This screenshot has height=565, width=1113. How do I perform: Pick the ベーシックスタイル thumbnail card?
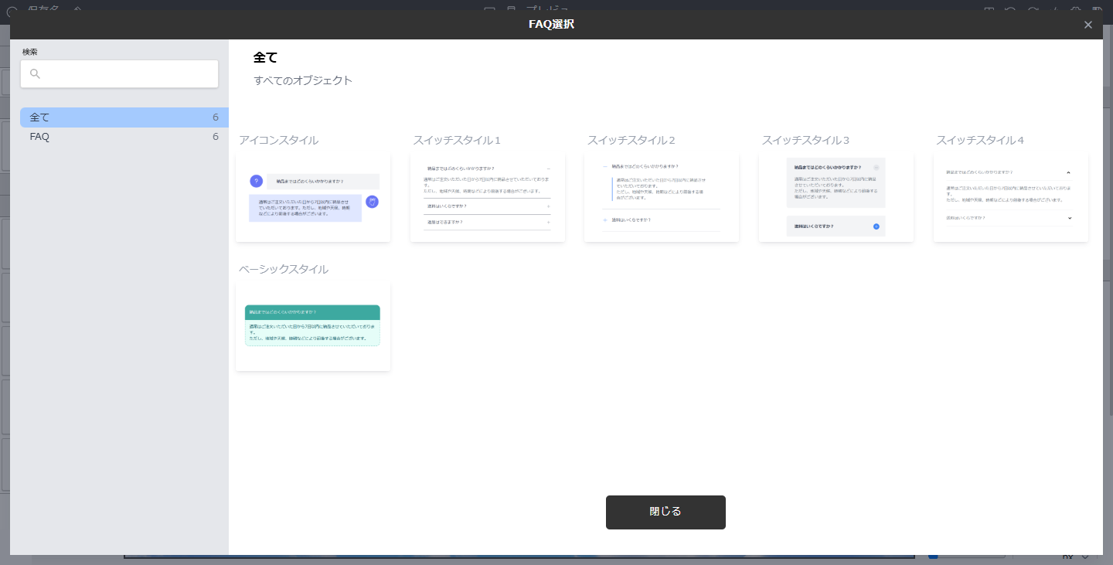click(x=313, y=327)
